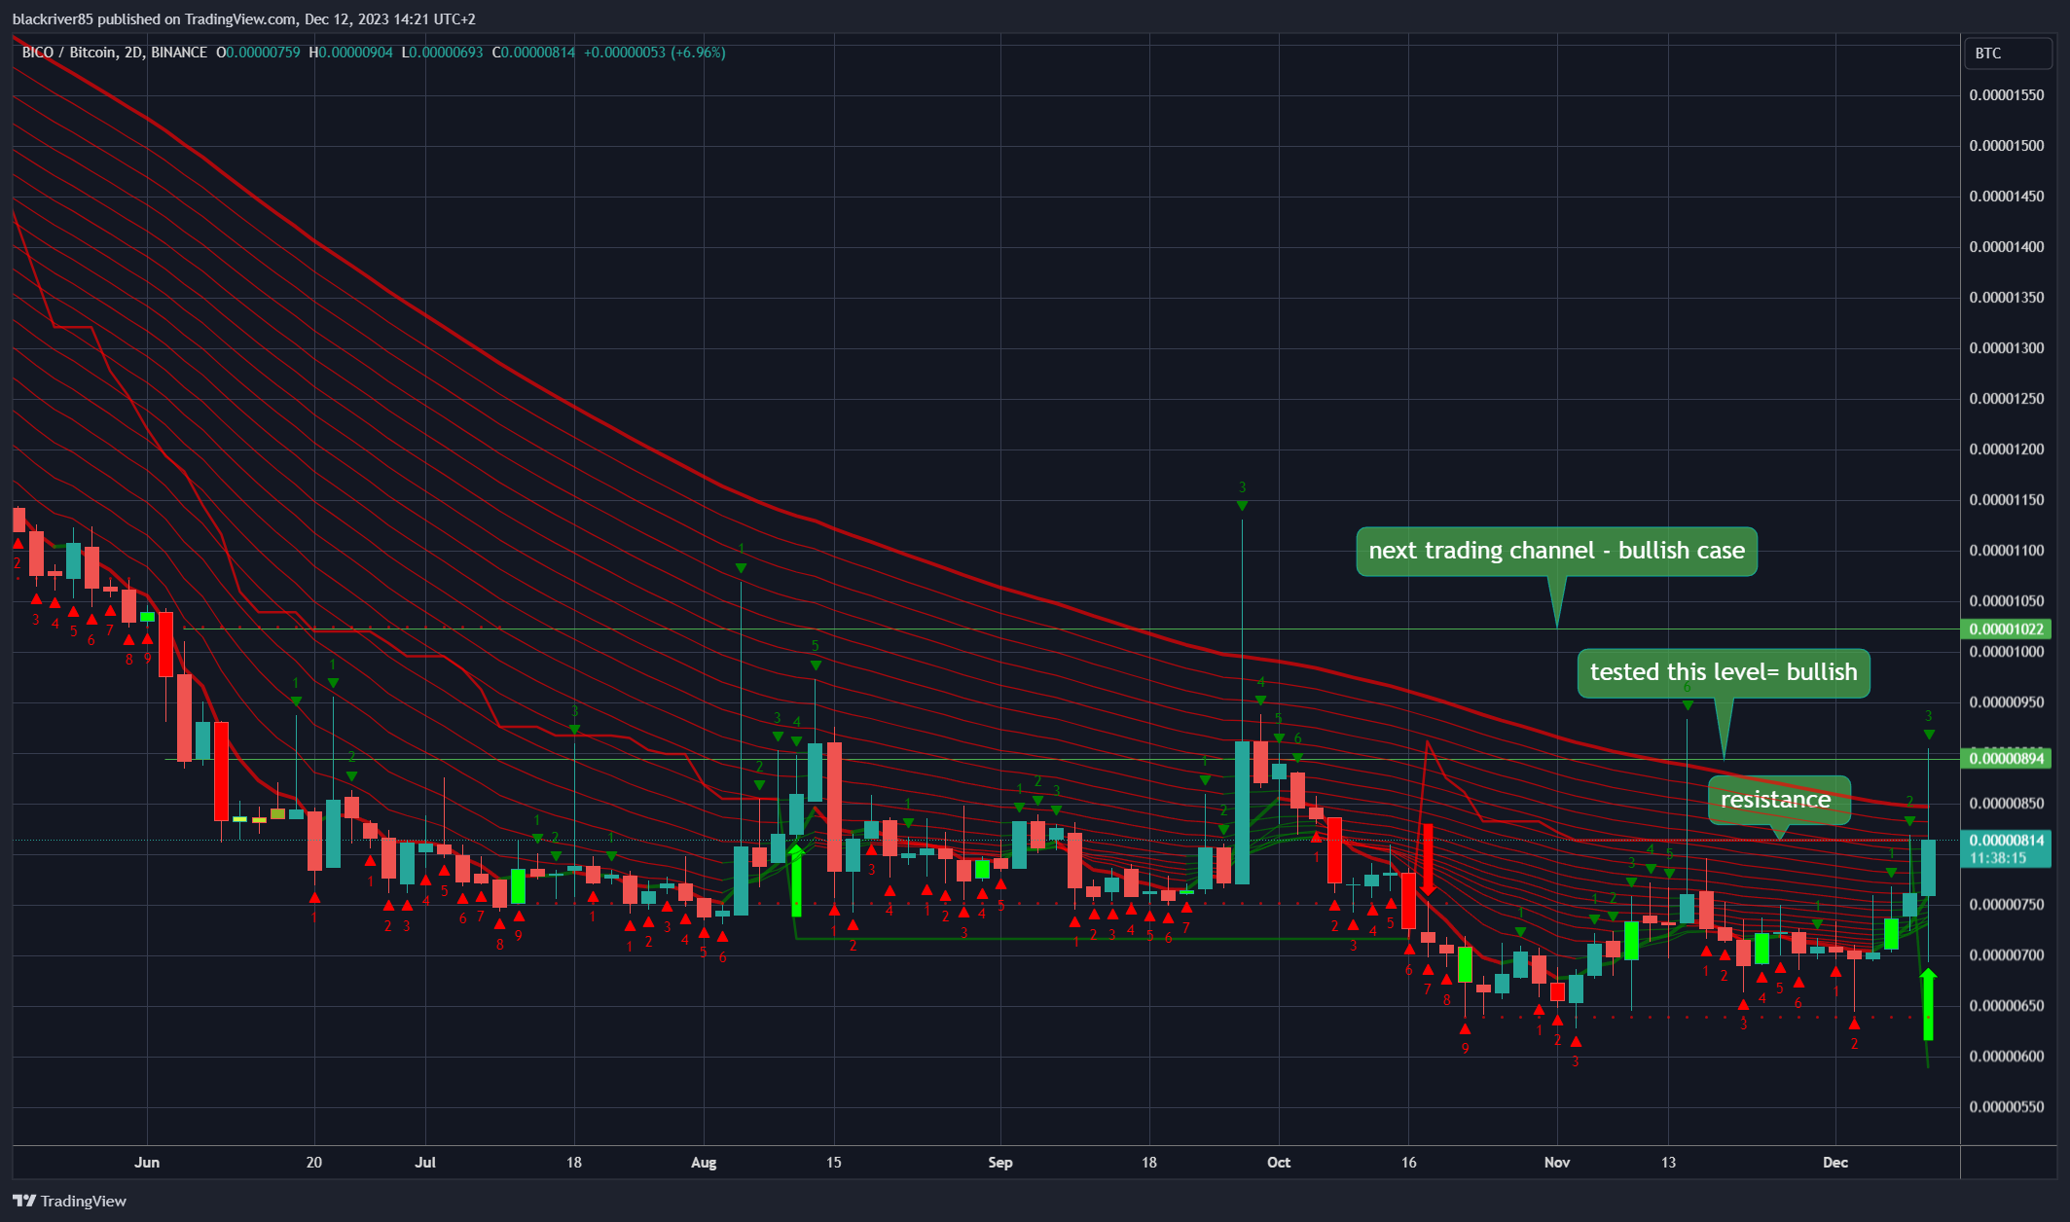Click the Jun label on time axis

coord(147,1163)
